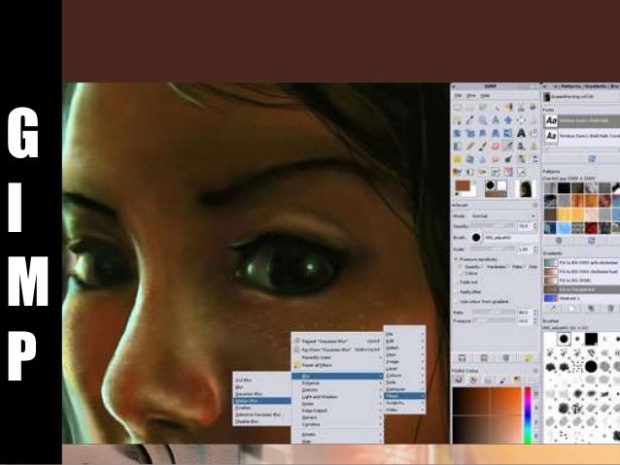The width and height of the screenshot is (620, 465).
Task: Open Colours entry in context menu
Action: [x=404, y=376]
